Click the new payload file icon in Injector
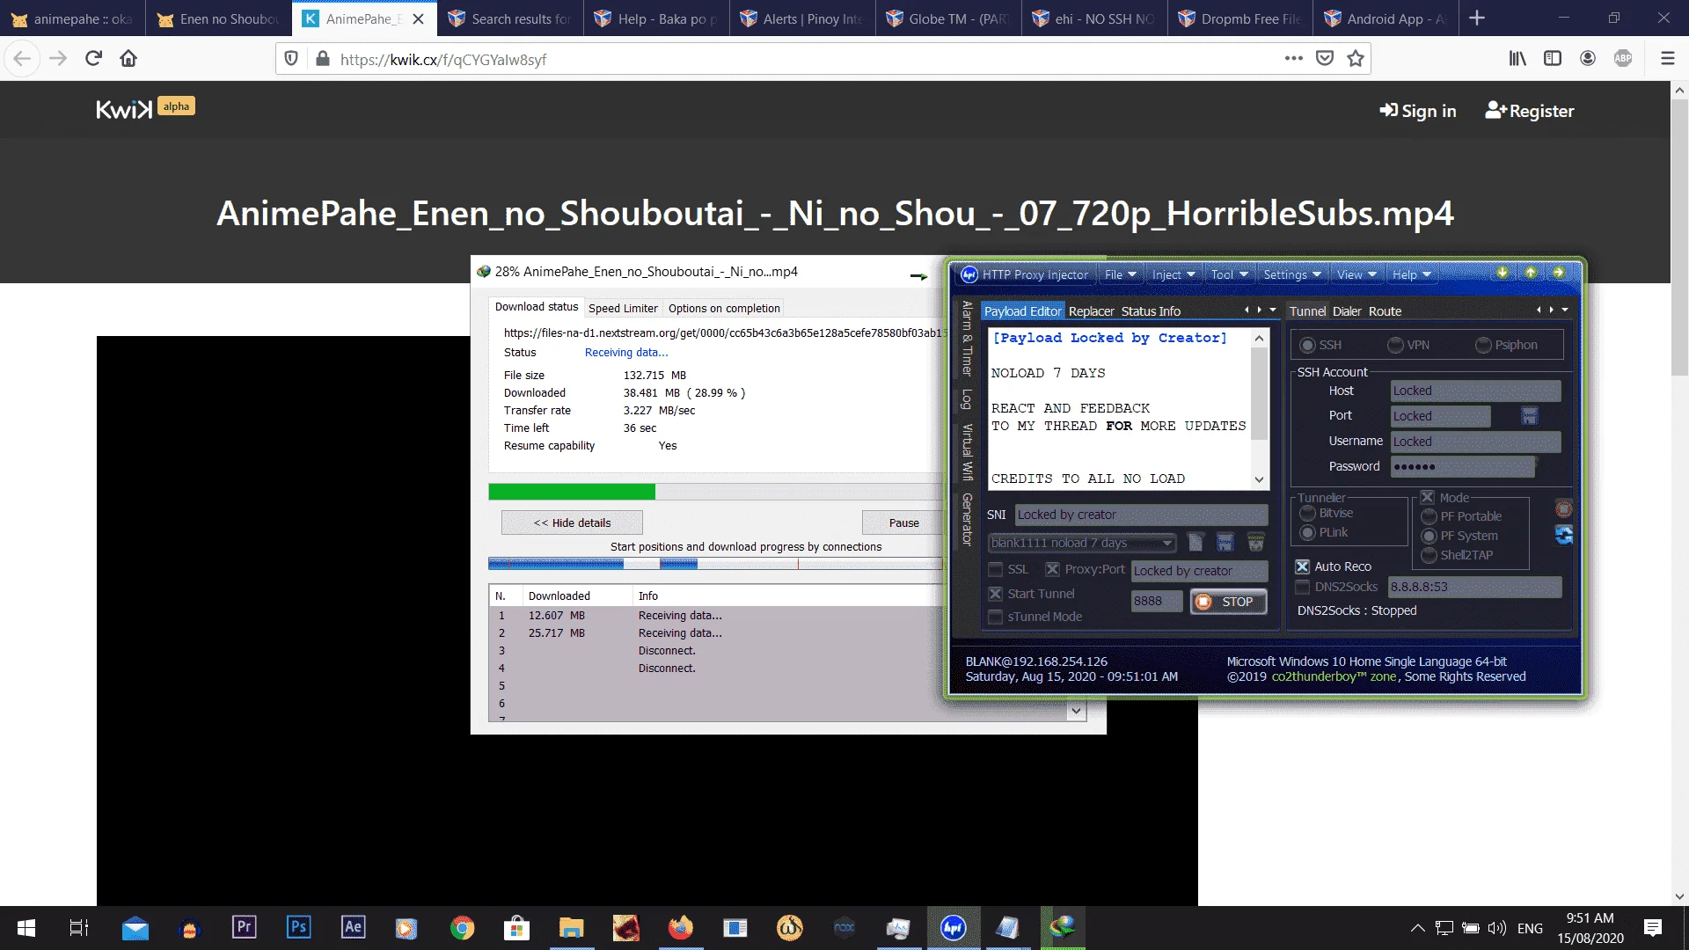Screen dimensions: 1689x950 point(1195,542)
